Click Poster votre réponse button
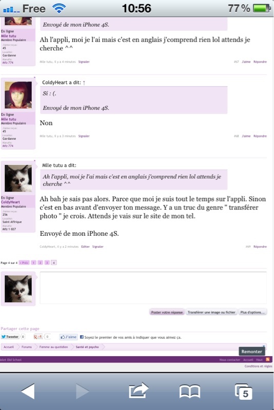This screenshot has height=410, width=274. click(x=167, y=312)
